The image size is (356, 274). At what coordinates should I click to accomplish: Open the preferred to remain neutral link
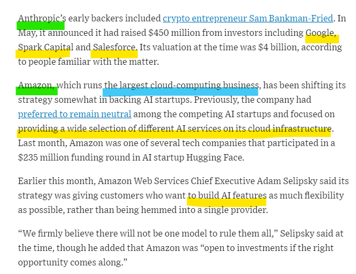tap(75, 114)
